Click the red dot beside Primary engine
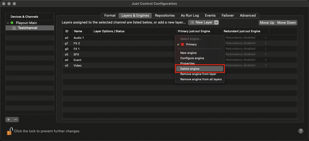 tap(182, 44)
